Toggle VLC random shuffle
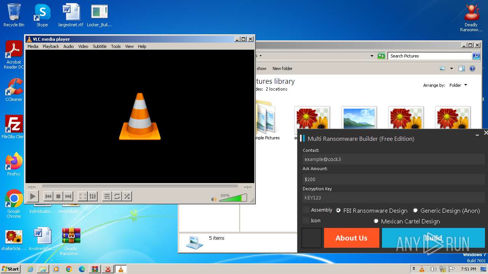This screenshot has width=488, height=274. point(127,196)
